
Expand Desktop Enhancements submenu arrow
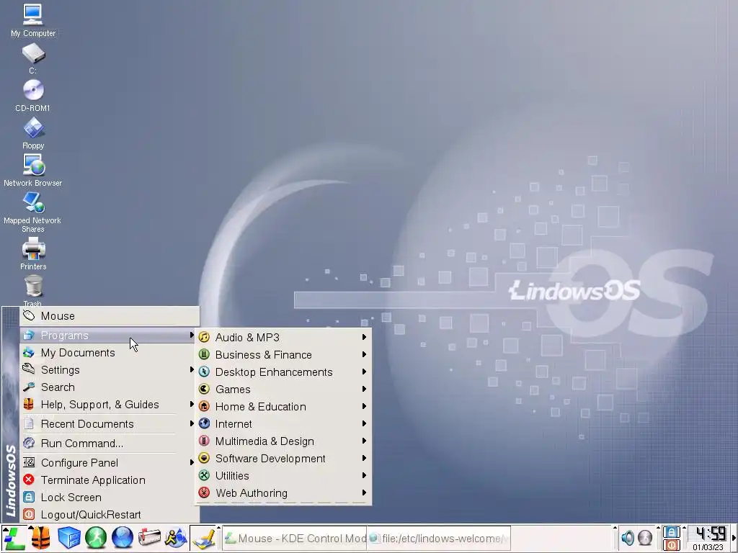point(364,372)
